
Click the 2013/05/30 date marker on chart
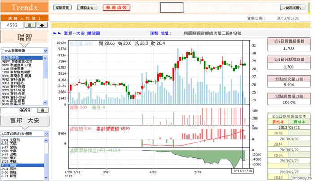pos(243,171)
